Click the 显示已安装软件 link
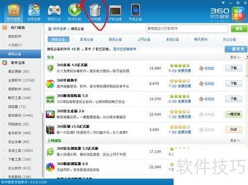The width and height of the screenshot is (248, 185). [124, 49]
